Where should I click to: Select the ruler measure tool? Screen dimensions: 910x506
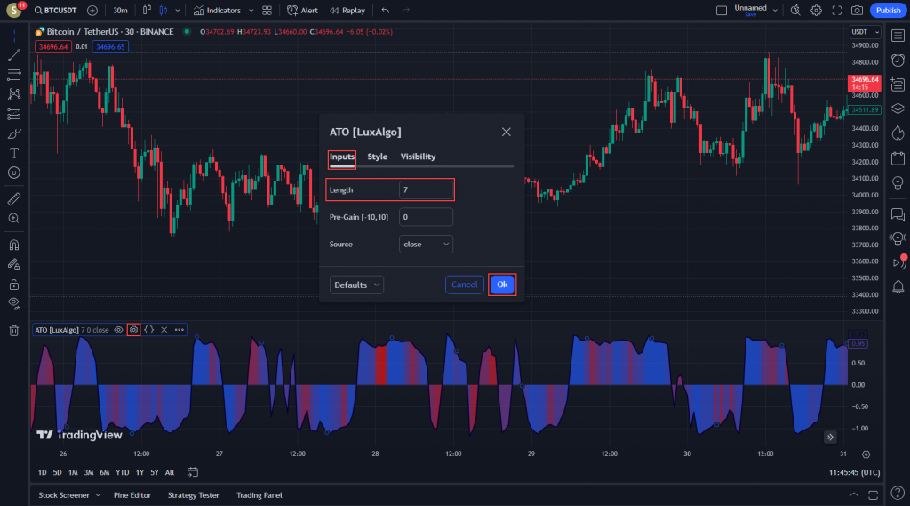(14, 198)
